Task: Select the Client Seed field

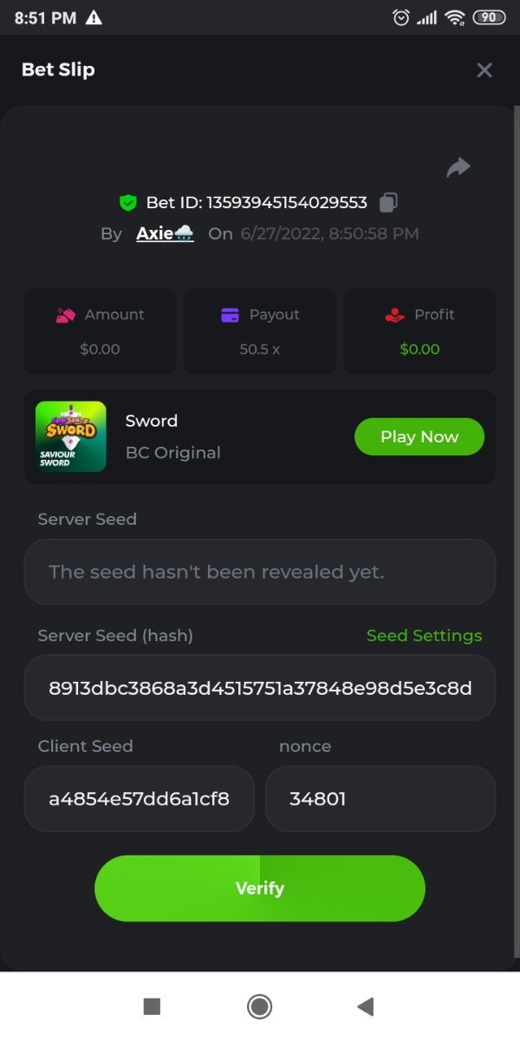Action: click(x=140, y=799)
